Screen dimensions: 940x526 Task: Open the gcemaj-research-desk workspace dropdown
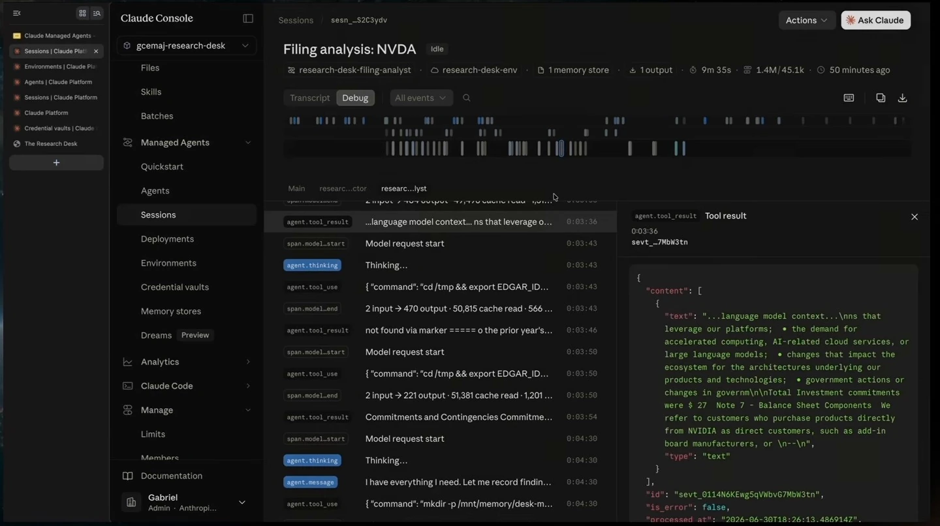pos(187,46)
